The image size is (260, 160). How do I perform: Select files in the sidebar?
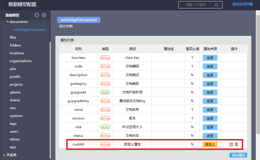coord(13,37)
